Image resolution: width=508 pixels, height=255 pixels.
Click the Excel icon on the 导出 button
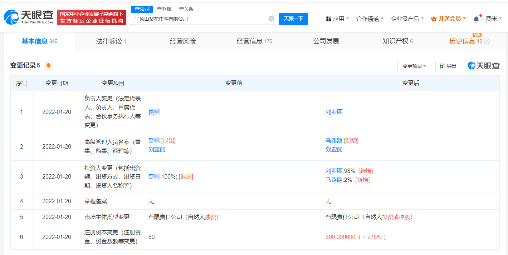click(x=443, y=66)
